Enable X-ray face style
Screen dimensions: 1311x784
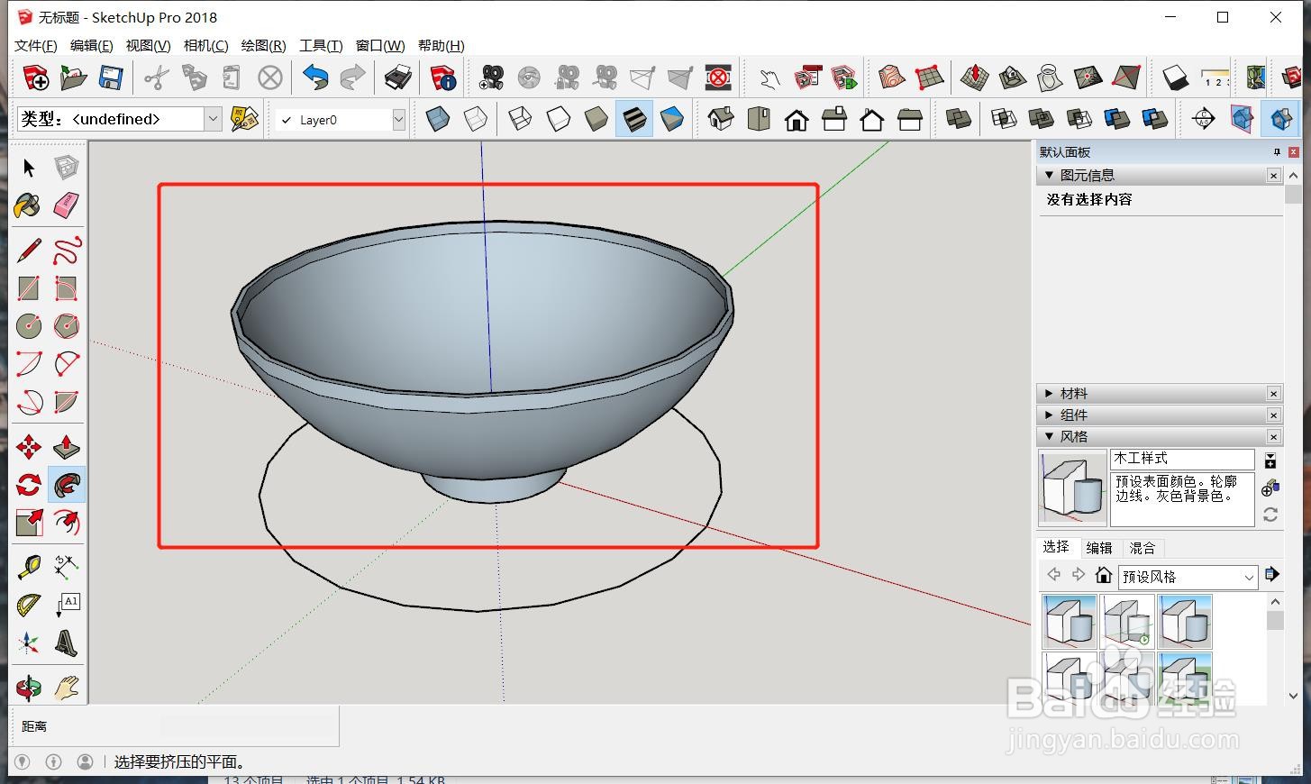(438, 119)
